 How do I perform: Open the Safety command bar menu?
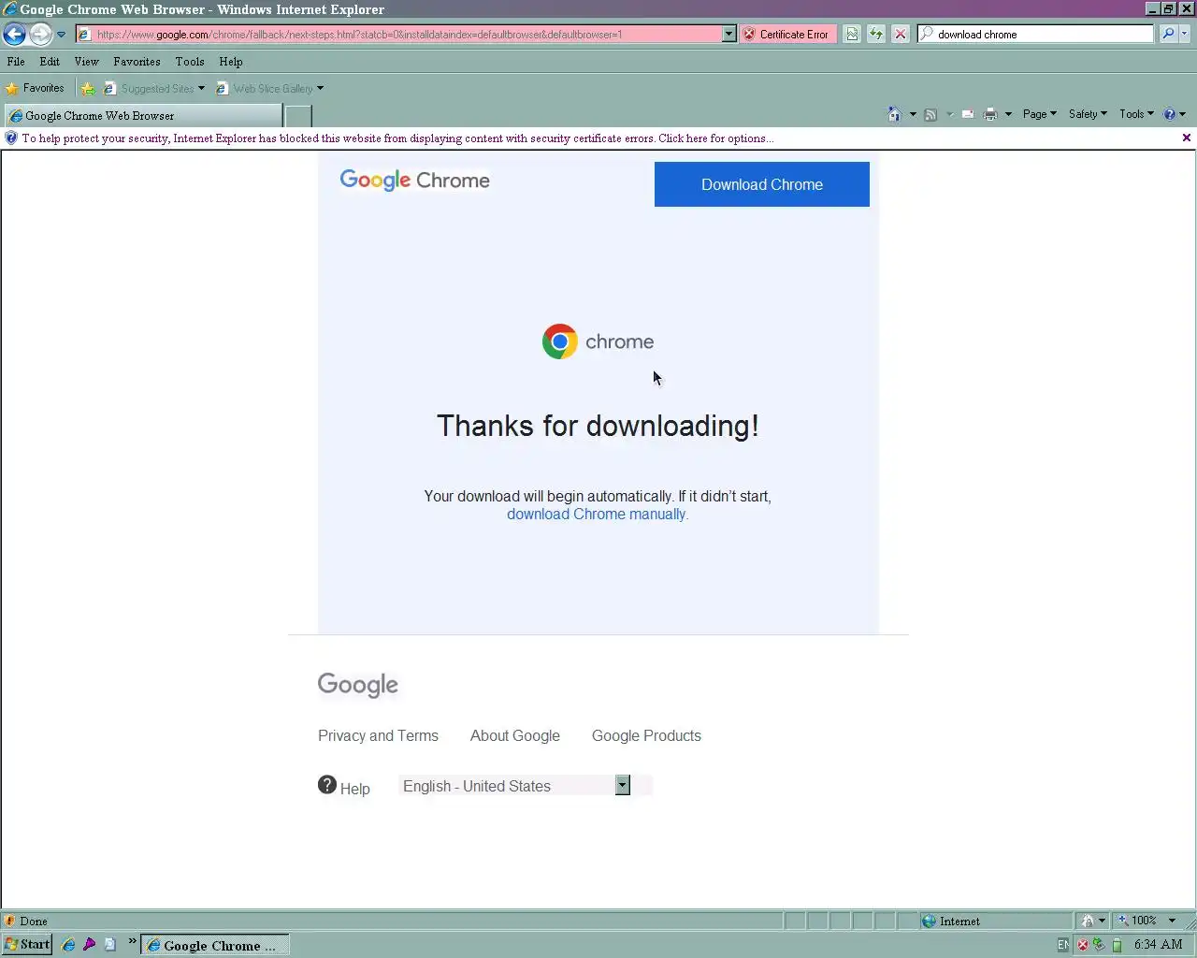1088,114
